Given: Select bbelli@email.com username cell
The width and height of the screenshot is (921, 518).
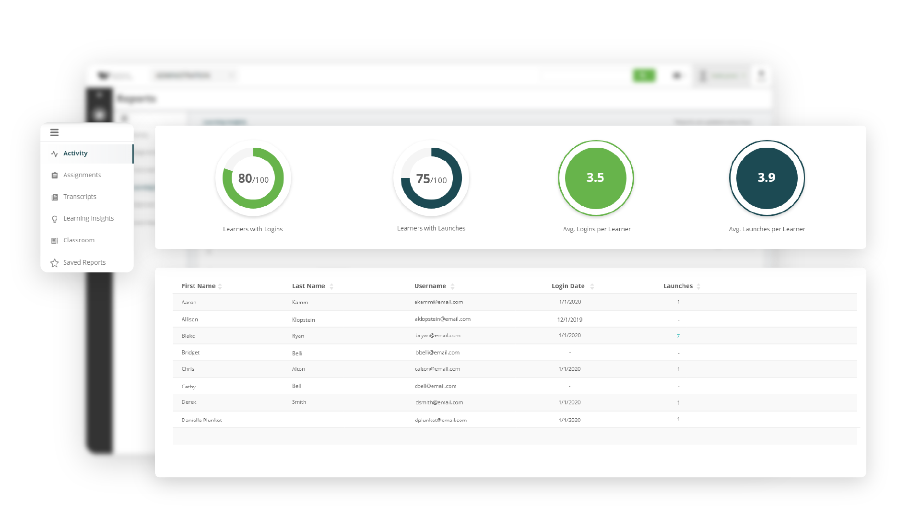Looking at the screenshot, I should (437, 353).
